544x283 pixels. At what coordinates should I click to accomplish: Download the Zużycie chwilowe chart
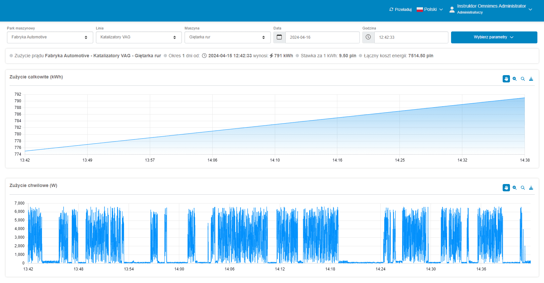(x=531, y=188)
